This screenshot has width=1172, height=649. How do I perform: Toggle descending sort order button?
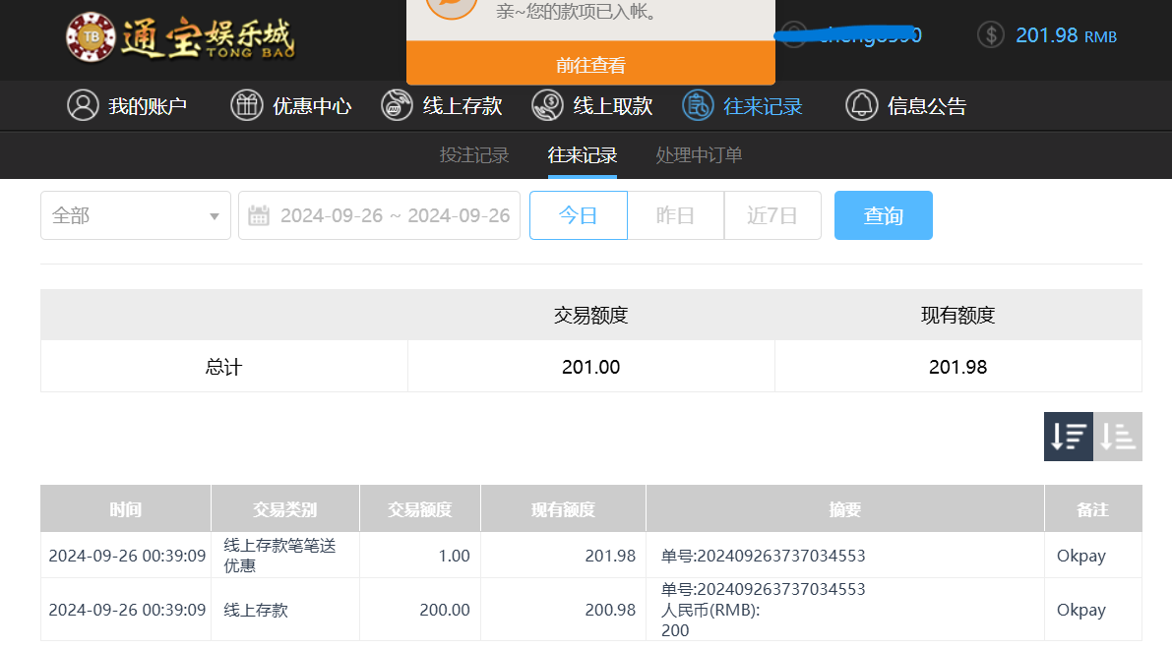(1068, 436)
